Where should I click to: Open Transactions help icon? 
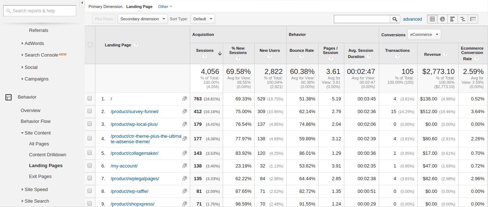pos(397,57)
